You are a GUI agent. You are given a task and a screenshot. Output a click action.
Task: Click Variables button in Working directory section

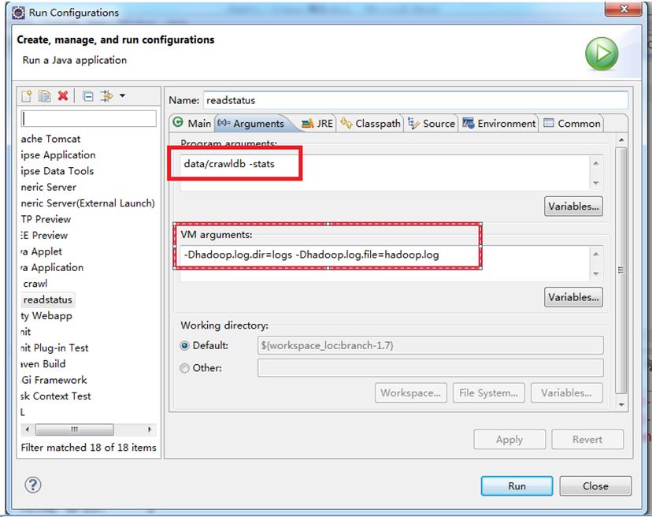pyautogui.click(x=566, y=393)
